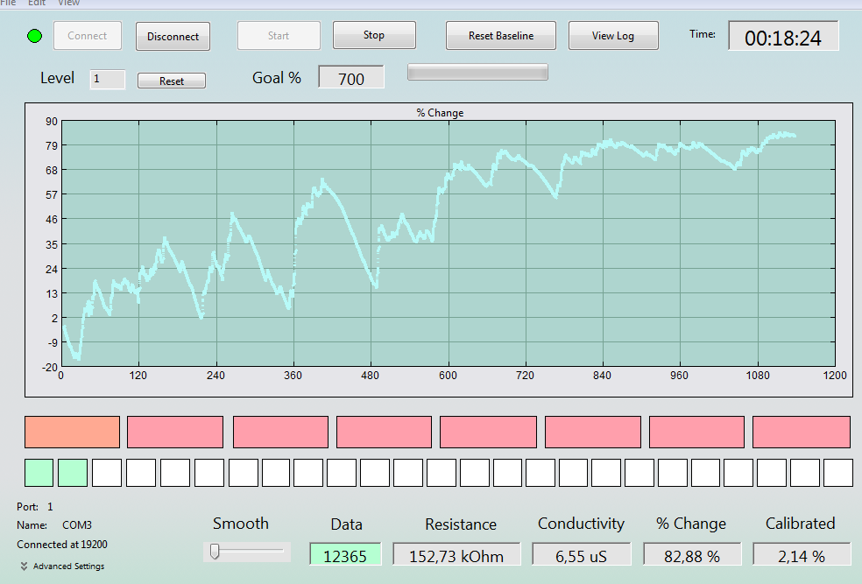Select the first green progress square

click(x=39, y=473)
